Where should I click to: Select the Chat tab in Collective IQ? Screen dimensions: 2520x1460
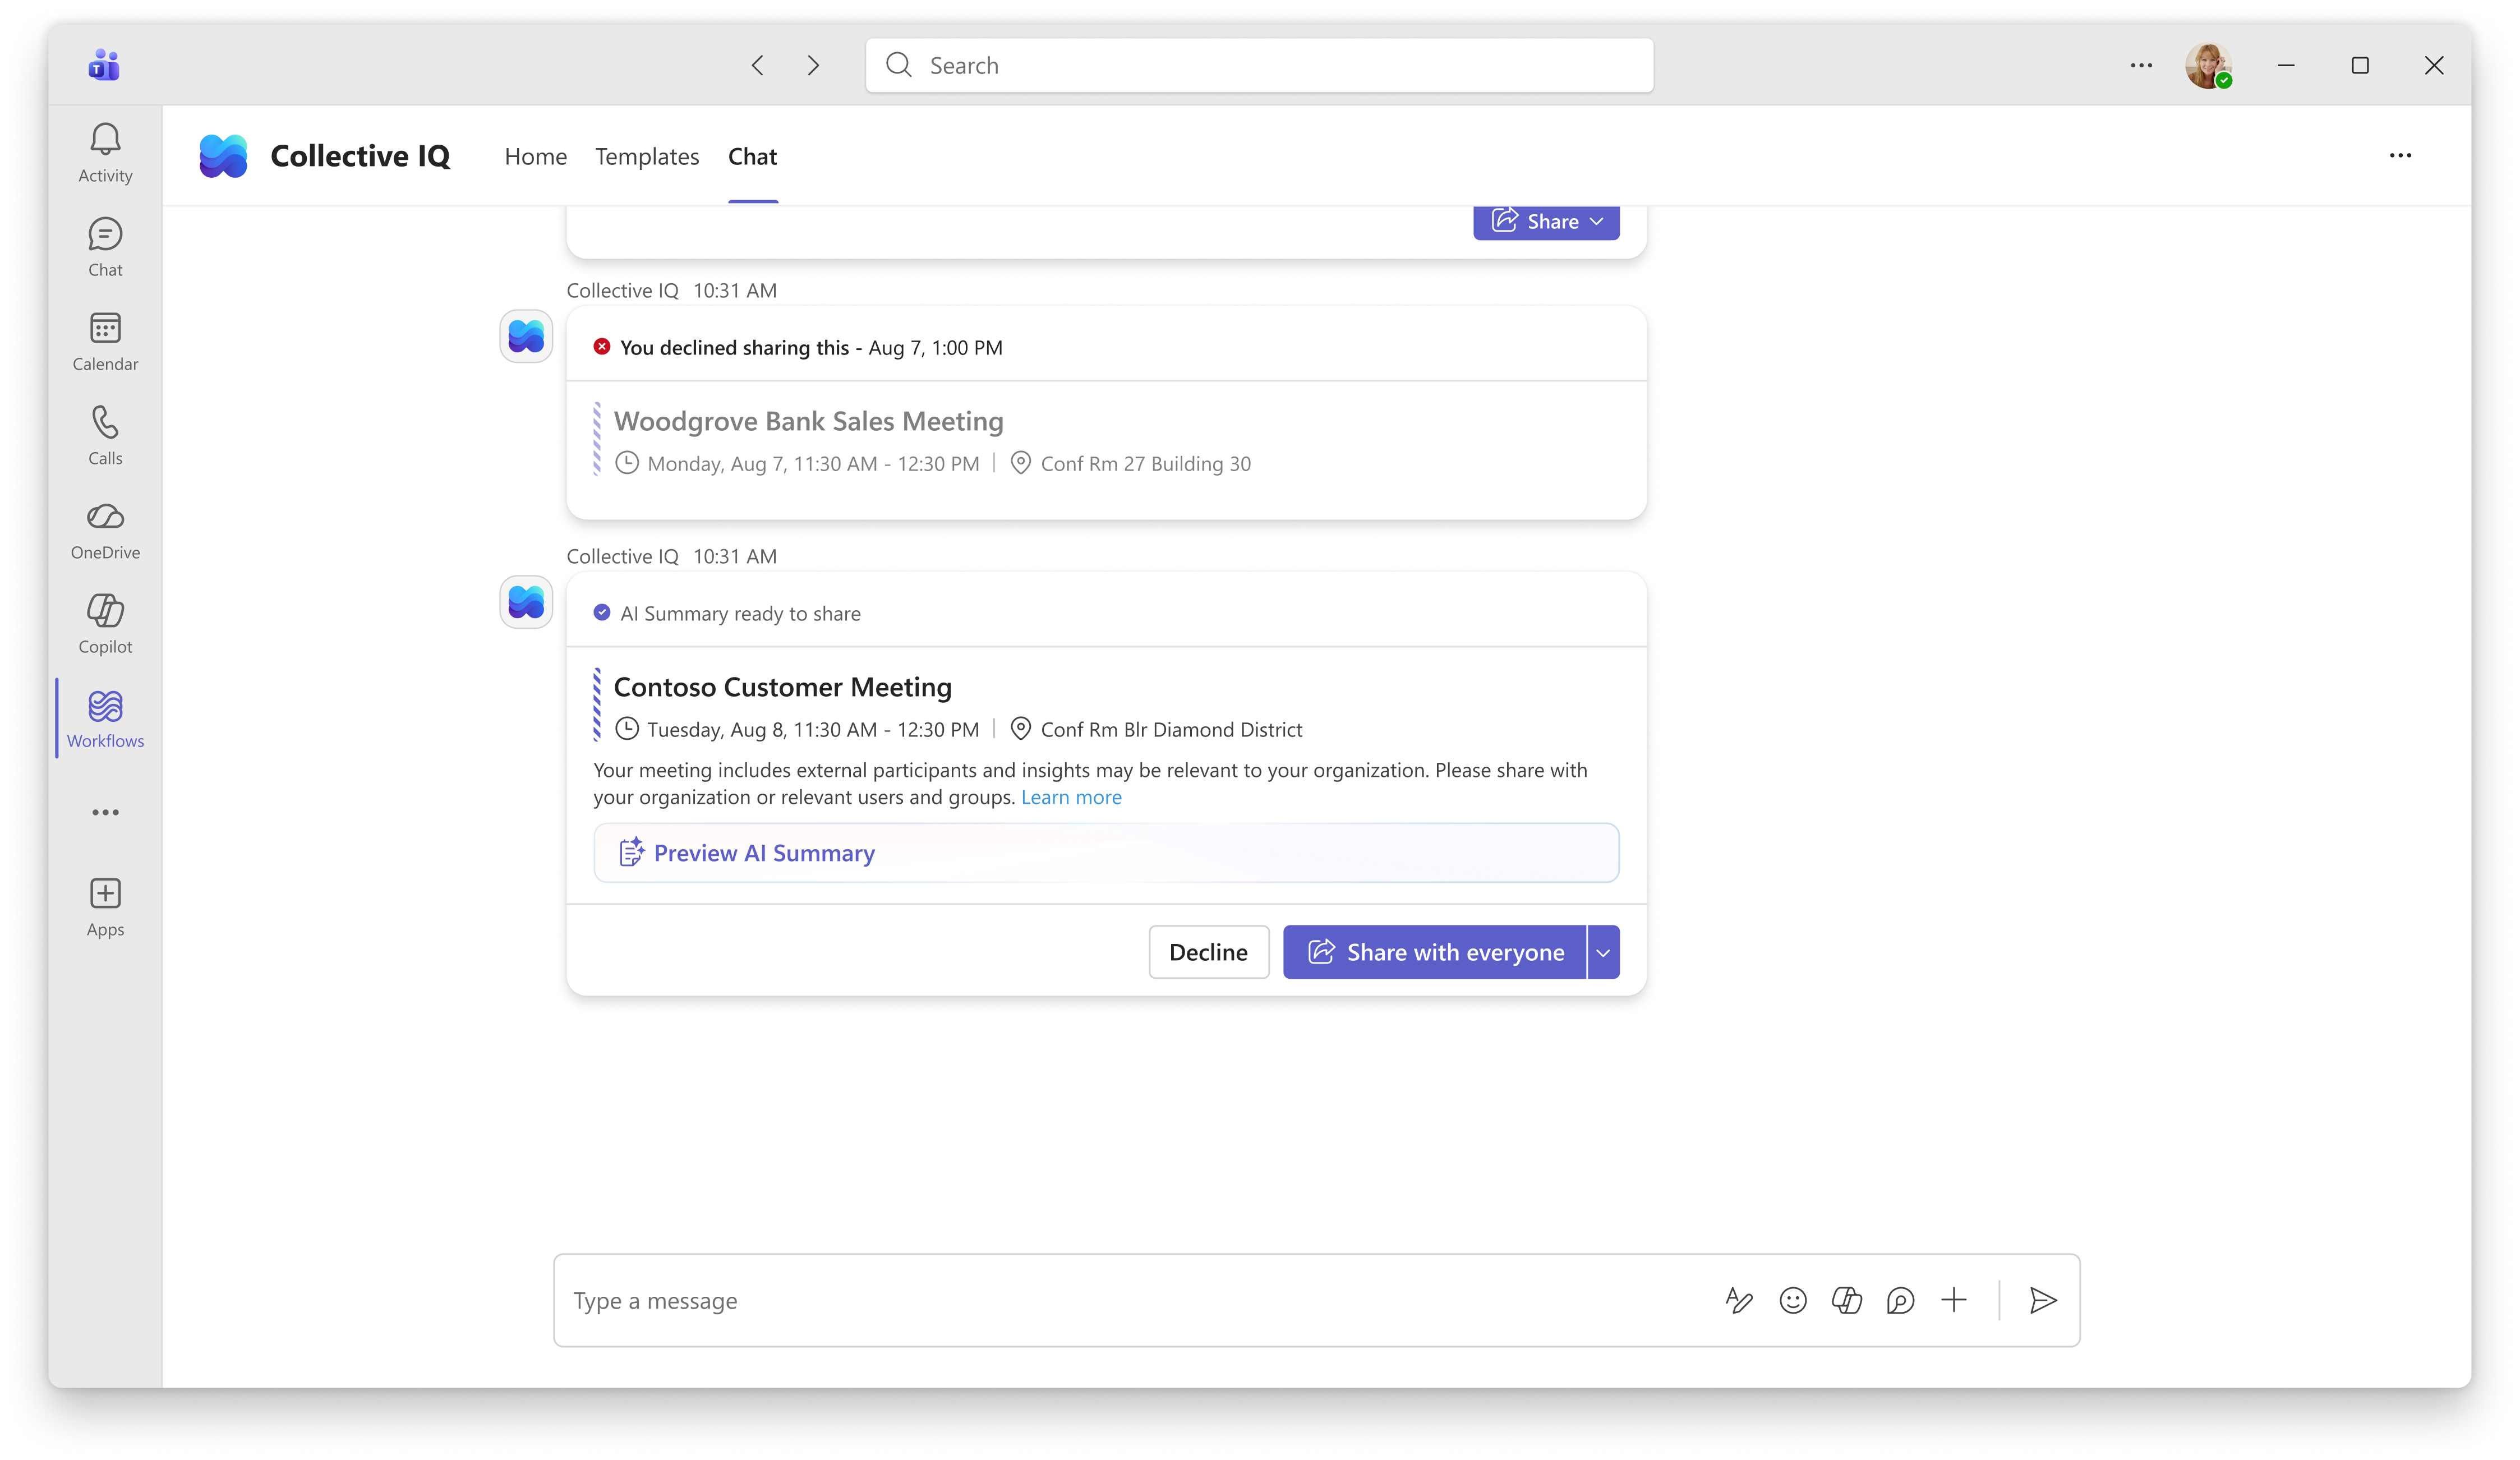point(752,156)
